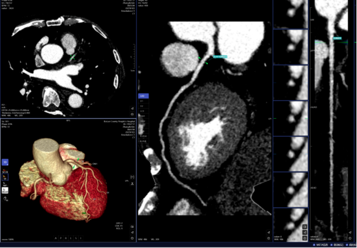Click the teal stenosis label on the curved MPR
Image resolution: width=357 pixels, height=248 pixels.
(x=220, y=57)
